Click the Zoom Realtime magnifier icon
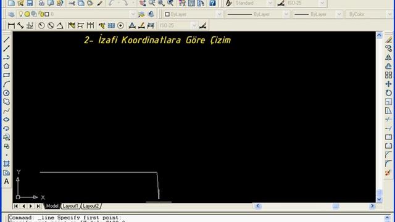395x222 pixels. pos(152,3)
